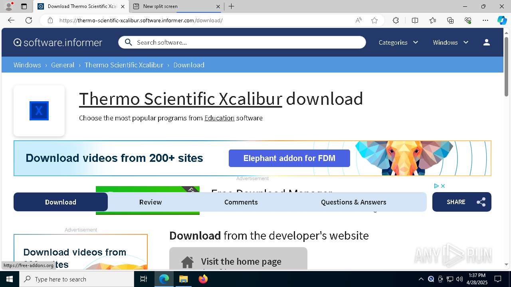The image size is (511, 287).
Task: Switch to the Comments tab
Action: (241, 202)
